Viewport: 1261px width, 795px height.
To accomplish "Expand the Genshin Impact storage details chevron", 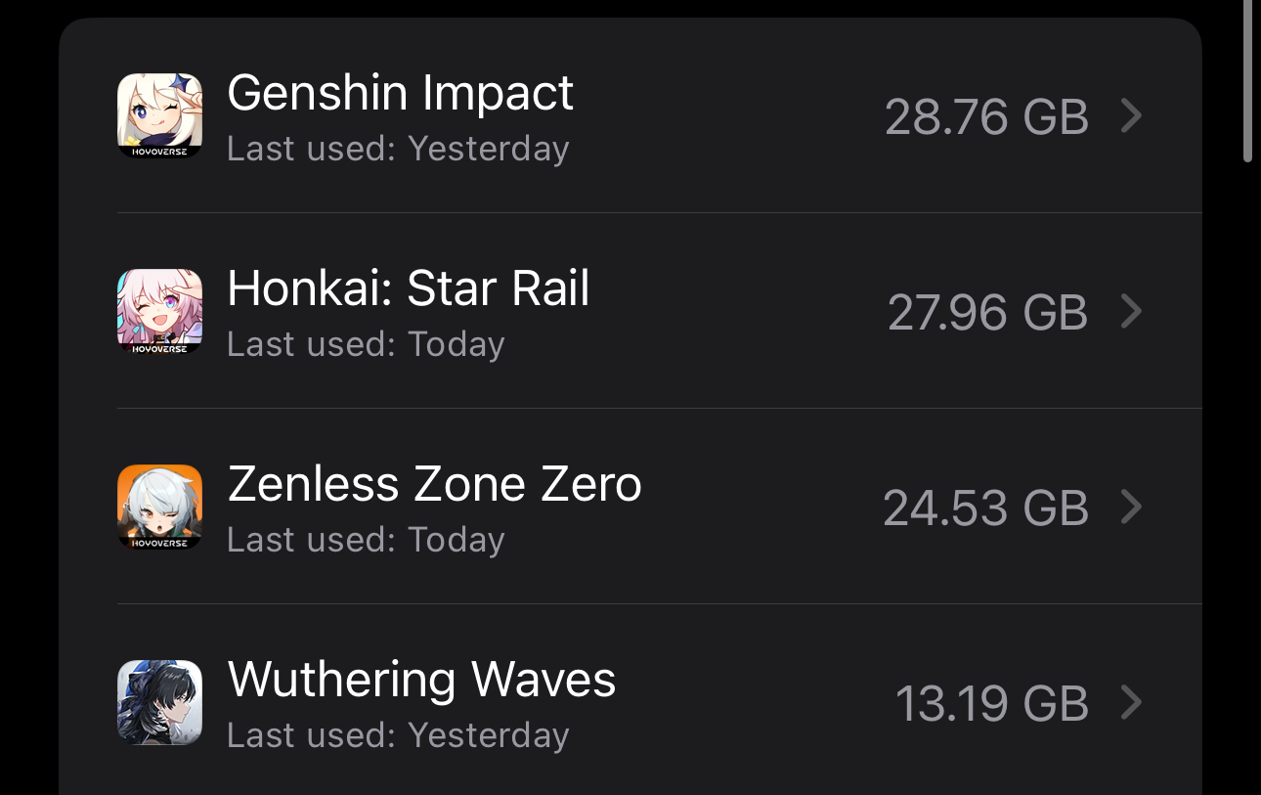I will click(x=1132, y=115).
